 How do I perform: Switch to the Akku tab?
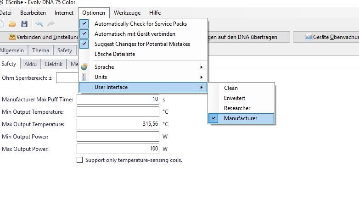point(31,64)
